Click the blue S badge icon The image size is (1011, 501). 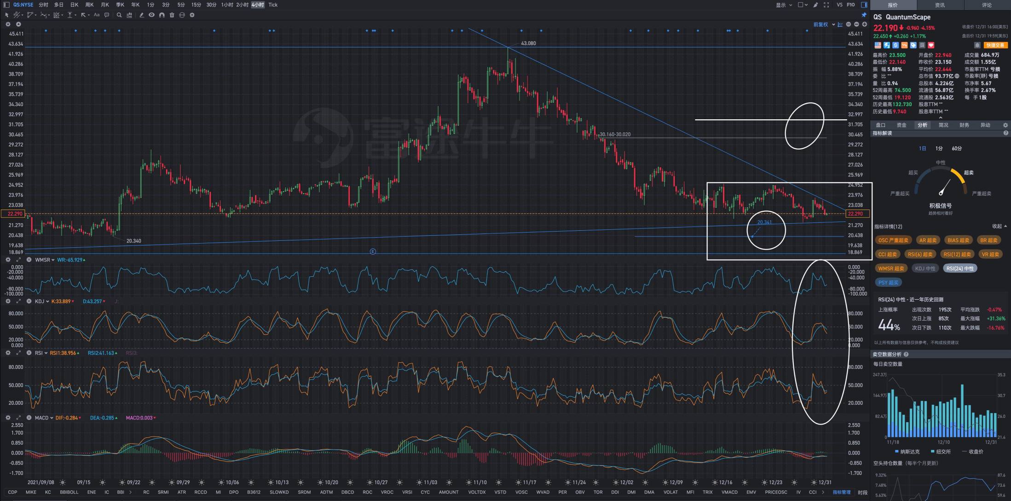coord(895,45)
